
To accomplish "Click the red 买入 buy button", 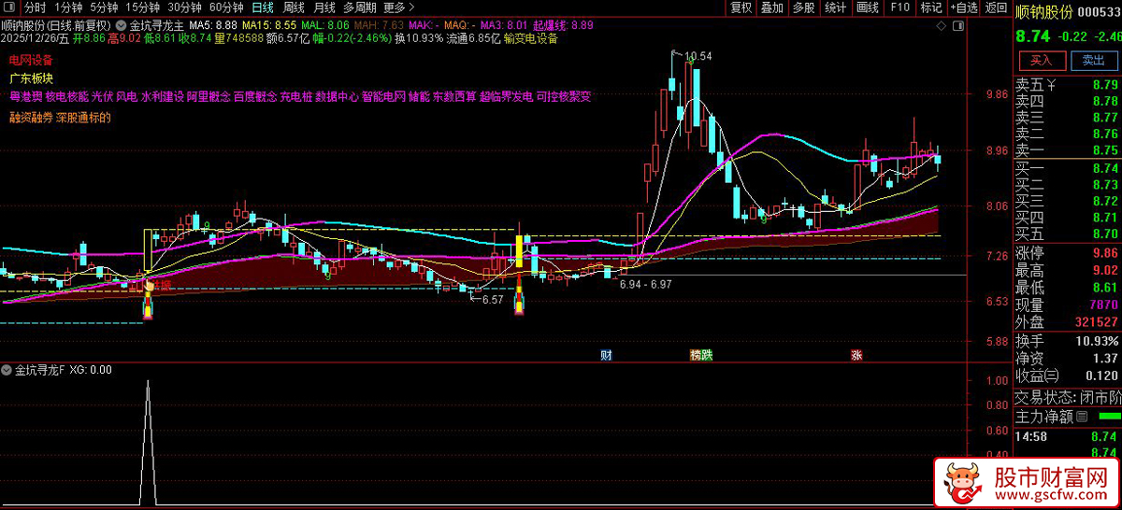I will coord(1041,61).
